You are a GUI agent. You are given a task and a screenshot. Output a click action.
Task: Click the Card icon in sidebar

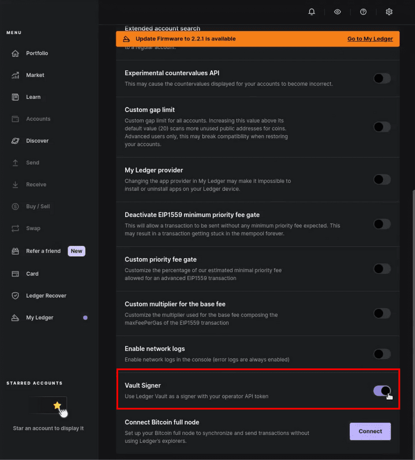coord(16,274)
